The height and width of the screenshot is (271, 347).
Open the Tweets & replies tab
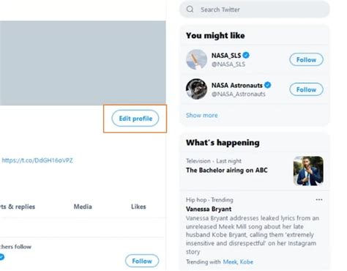point(18,207)
